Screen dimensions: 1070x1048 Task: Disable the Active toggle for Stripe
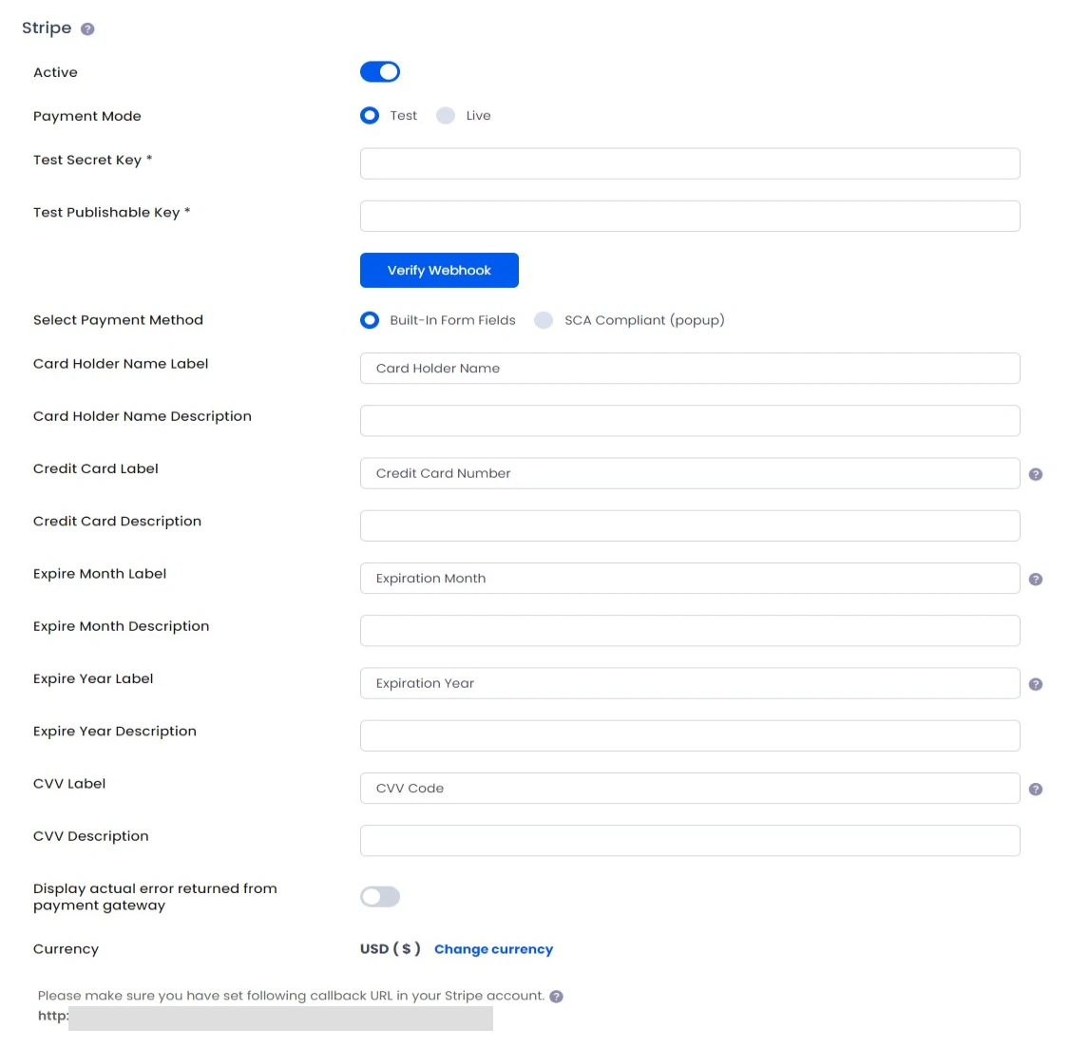click(380, 71)
